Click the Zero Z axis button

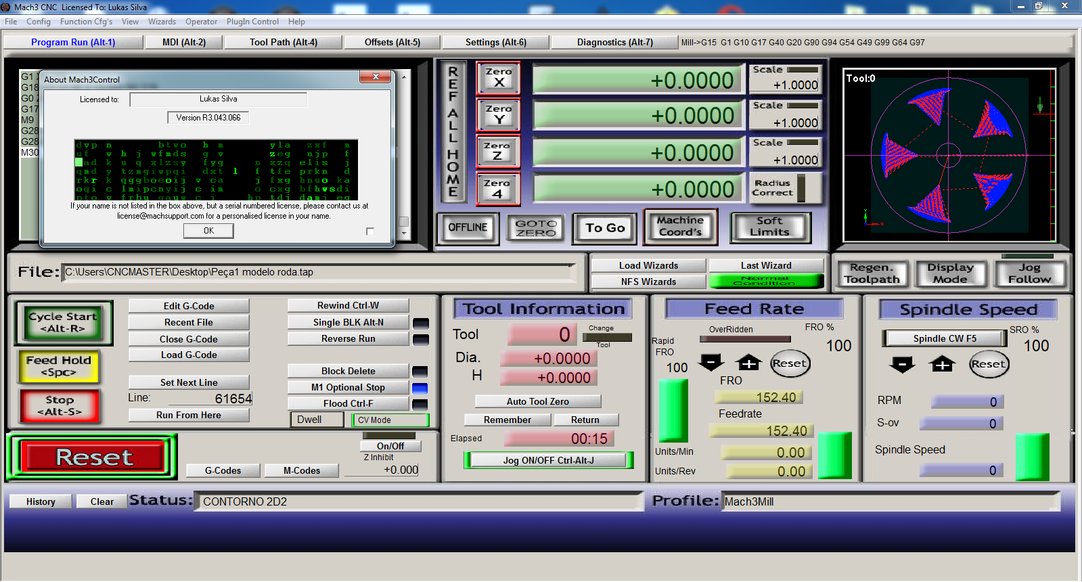(499, 152)
